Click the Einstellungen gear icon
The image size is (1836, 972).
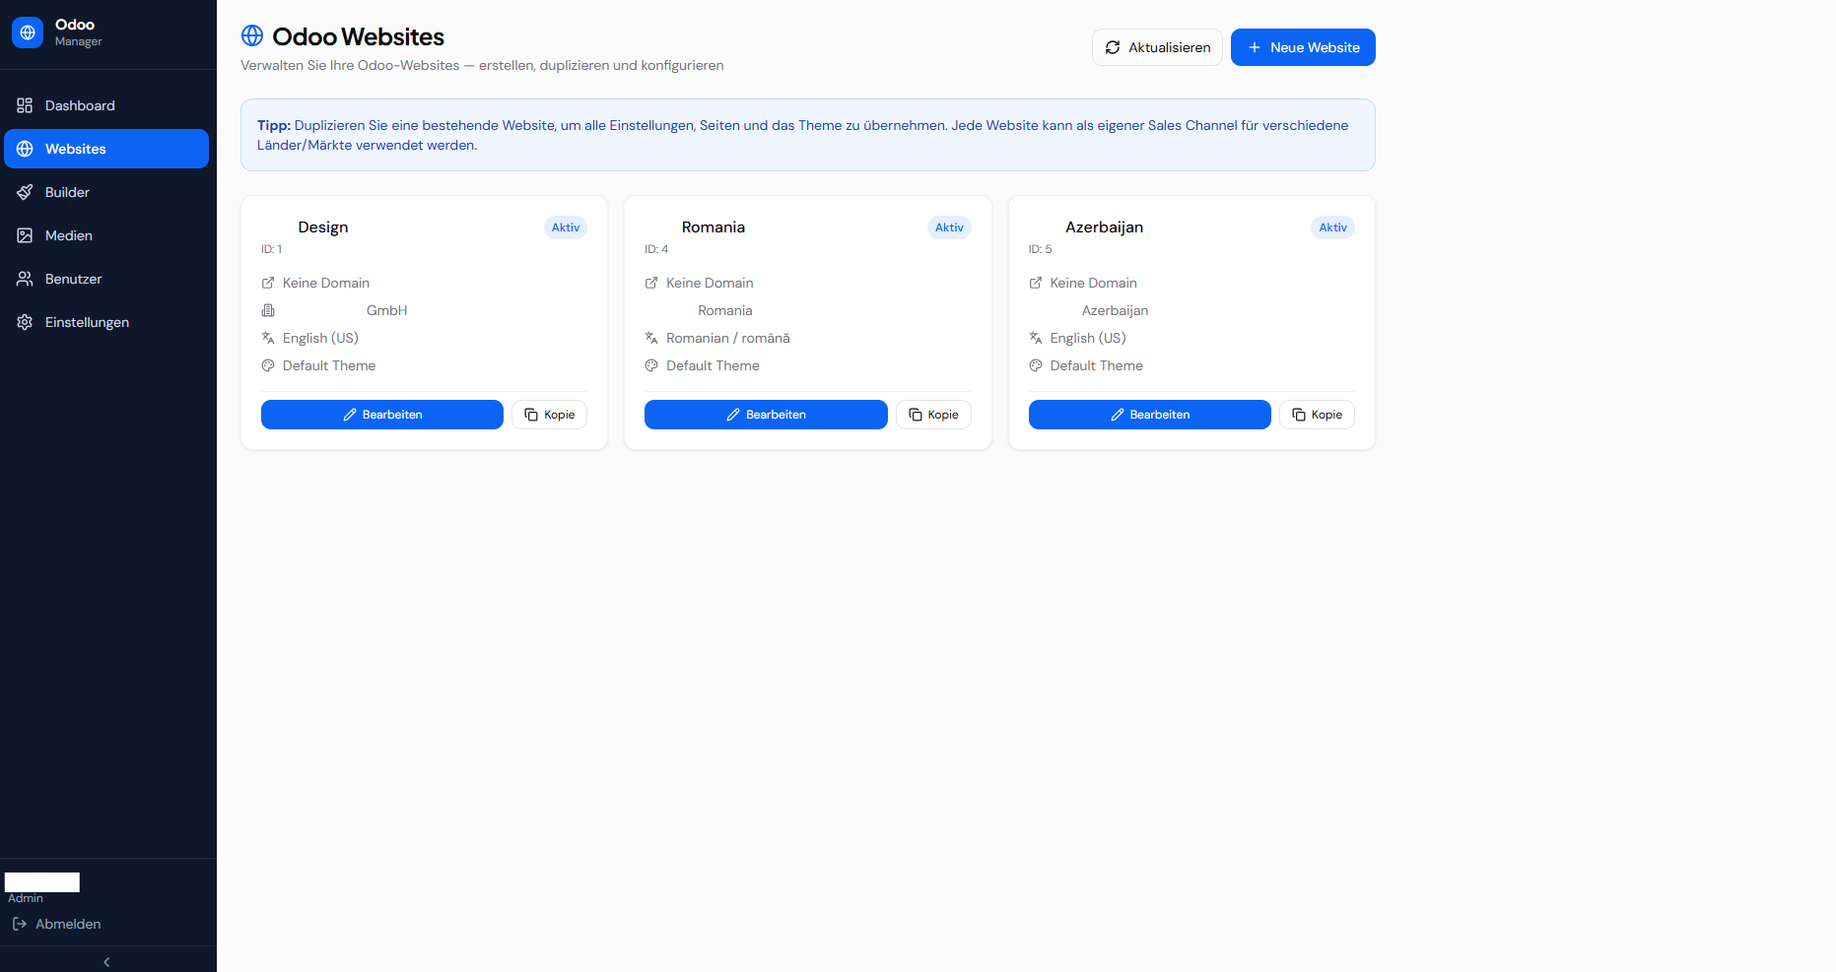coord(25,322)
